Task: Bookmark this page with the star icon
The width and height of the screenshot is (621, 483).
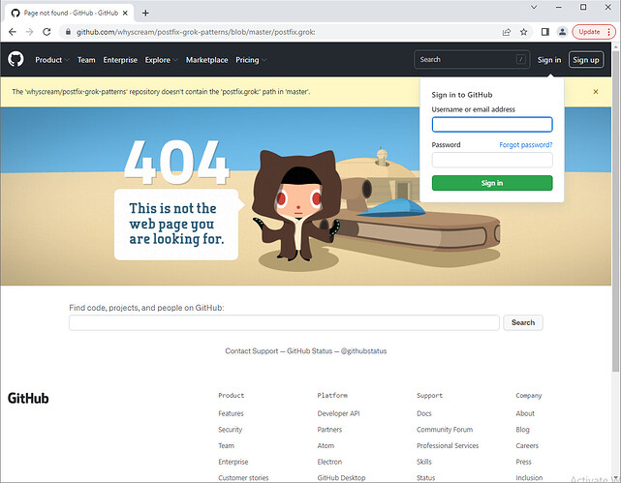Action: [x=523, y=32]
